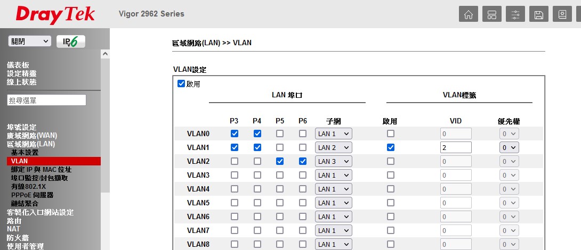
Task: Open the VLAN1 priority dropdown
Action: 509,147
